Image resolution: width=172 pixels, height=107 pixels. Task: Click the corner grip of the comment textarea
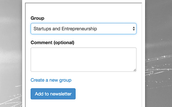135,70
